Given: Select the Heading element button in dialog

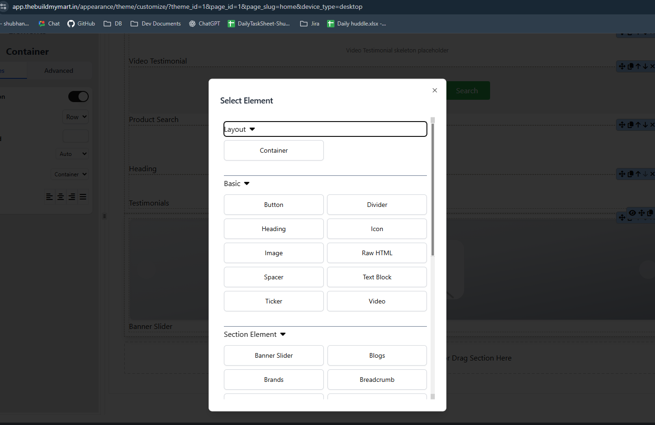Looking at the screenshot, I should pyautogui.click(x=274, y=229).
